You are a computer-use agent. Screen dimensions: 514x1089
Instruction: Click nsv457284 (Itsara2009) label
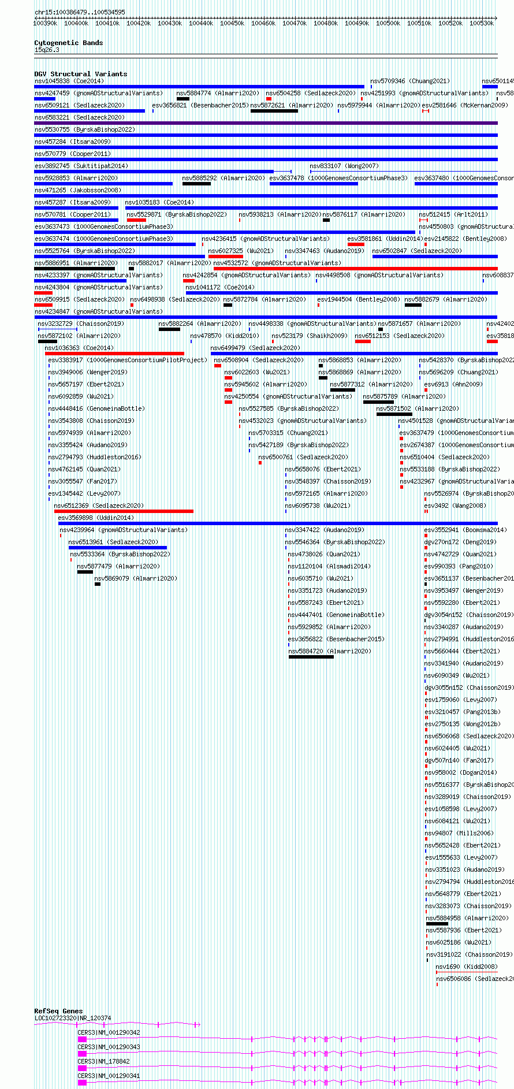(73, 142)
